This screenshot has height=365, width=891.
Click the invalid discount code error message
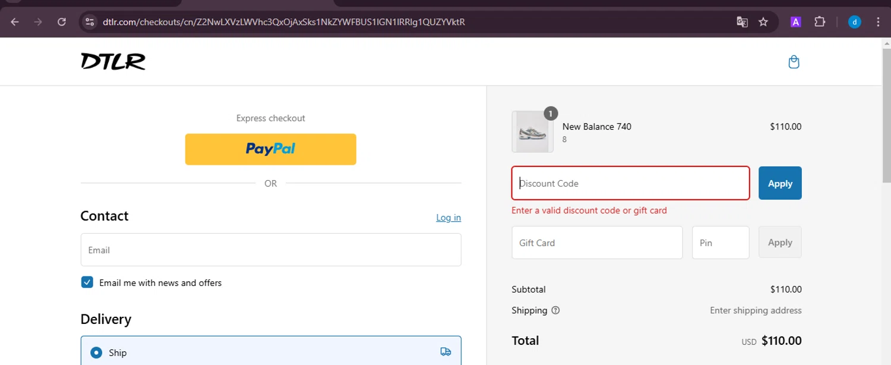tap(589, 210)
